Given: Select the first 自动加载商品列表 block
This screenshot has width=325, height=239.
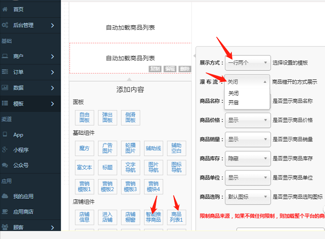Looking at the screenshot, I should (130, 27).
